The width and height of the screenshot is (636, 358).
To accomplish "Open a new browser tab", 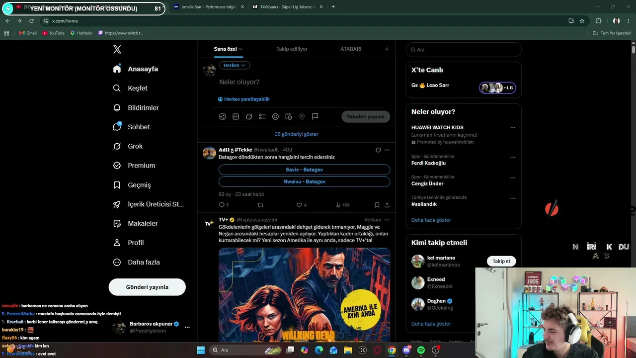I will pos(333,7).
